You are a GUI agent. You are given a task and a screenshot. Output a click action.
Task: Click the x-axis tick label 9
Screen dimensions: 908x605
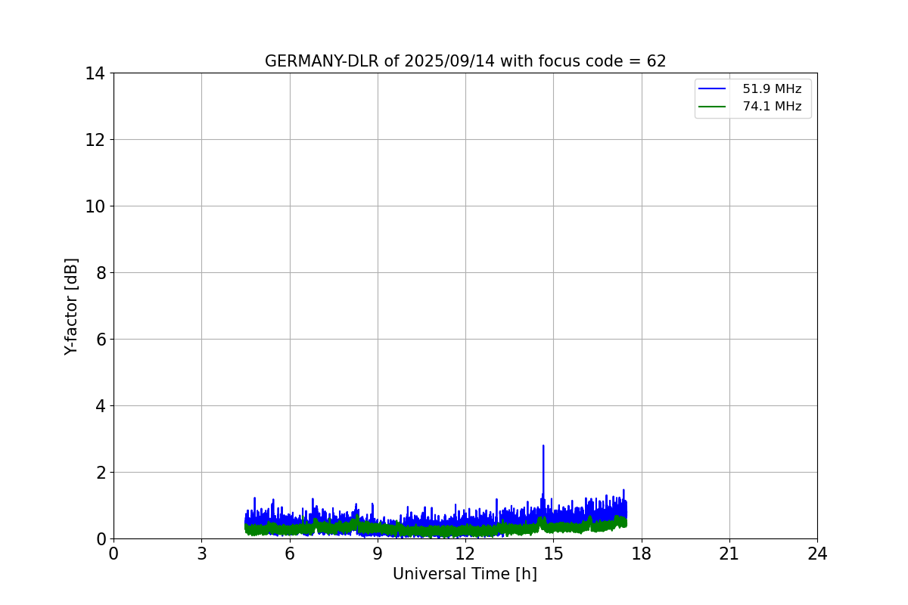(378, 554)
